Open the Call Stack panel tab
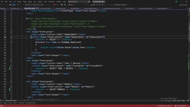The height and width of the screenshot is (107, 190). (21, 103)
